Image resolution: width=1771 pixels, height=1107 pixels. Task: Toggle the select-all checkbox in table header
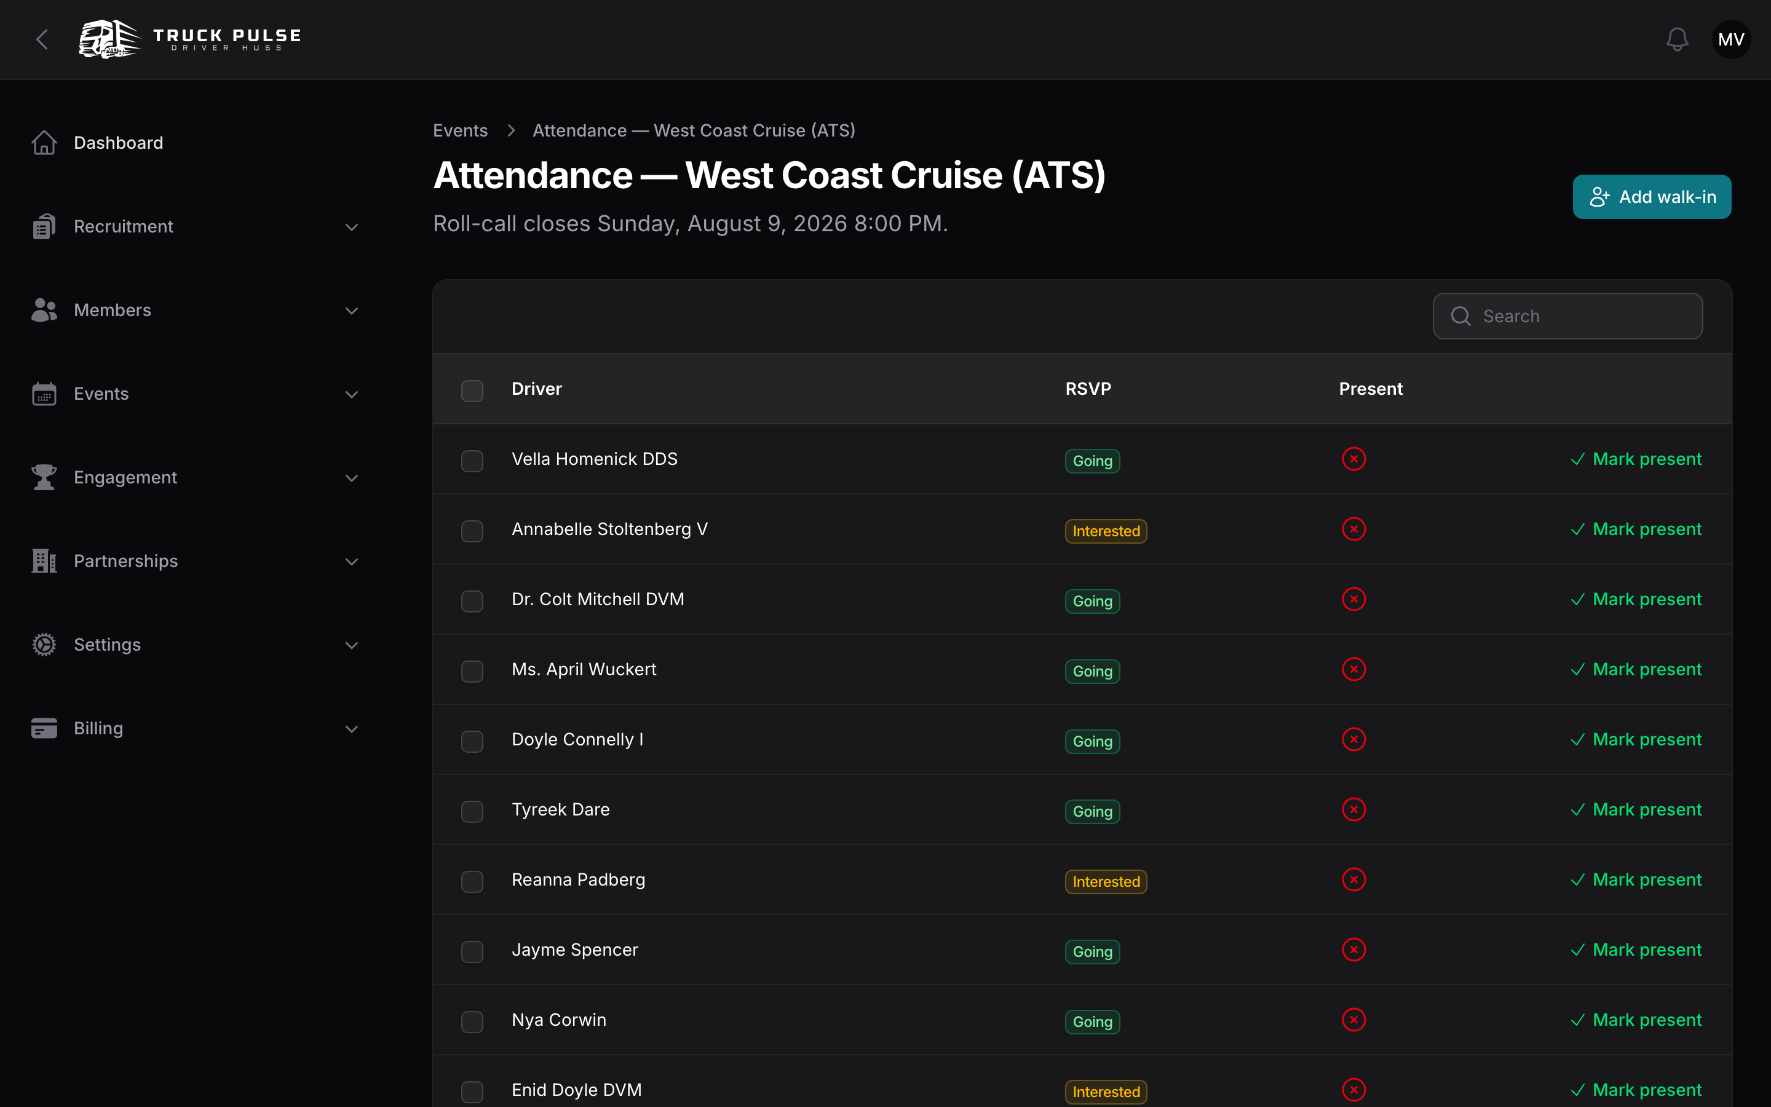point(472,391)
